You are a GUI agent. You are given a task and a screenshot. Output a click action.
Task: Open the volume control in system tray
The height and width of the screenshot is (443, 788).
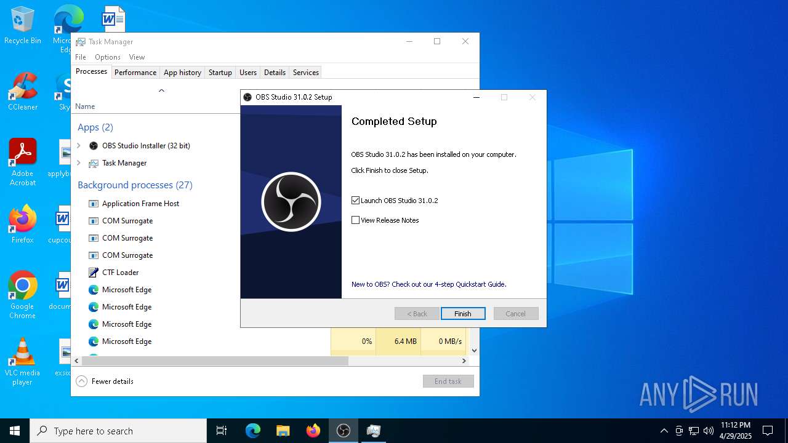pos(709,431)
